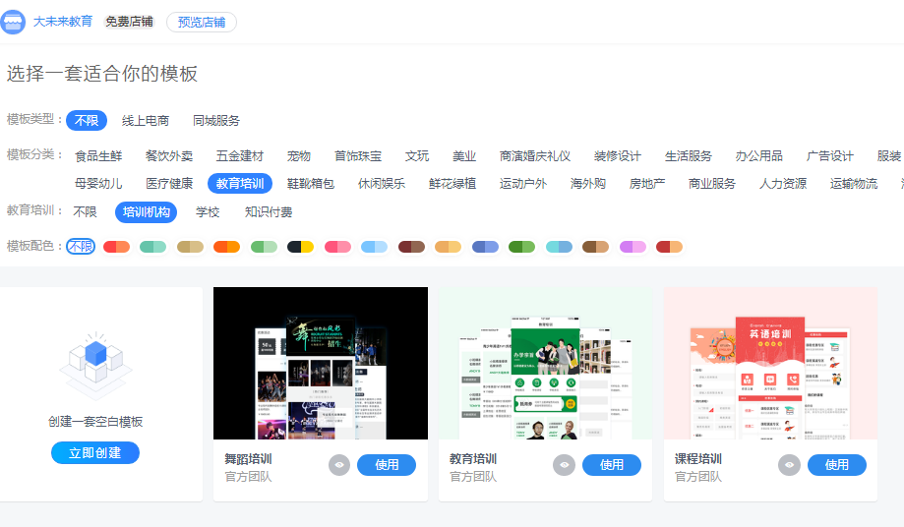Pick the black-yellow color scheme swatch
The height and width of the screenshot is (527, 904).
click(x=301, y=247)
